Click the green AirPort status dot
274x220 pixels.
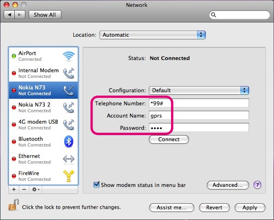point(14,56)
